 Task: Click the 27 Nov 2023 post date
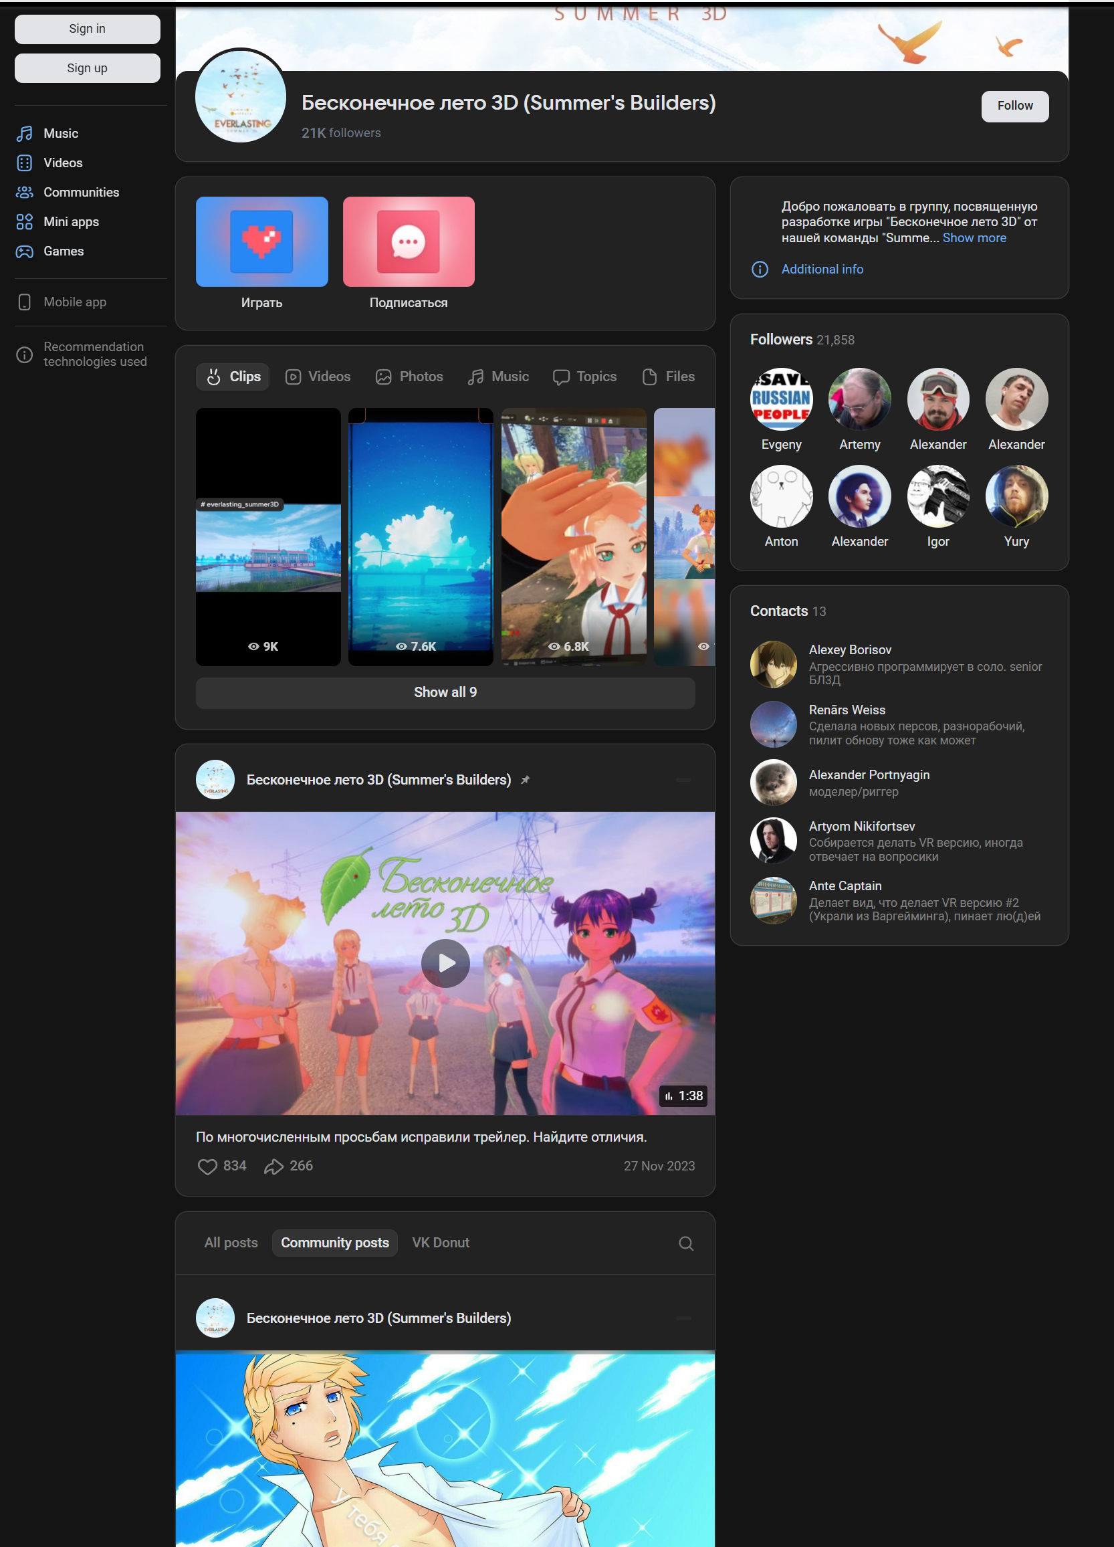tap(659, 1166)
